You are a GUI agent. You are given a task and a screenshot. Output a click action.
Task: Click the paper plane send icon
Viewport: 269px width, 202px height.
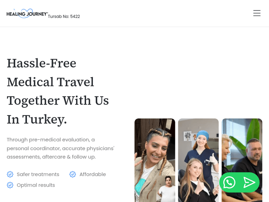point(249,182)
